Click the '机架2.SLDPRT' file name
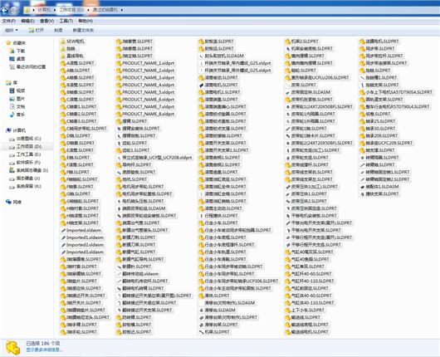This screenshot has height=357, width=440. [x=305, y=42]
